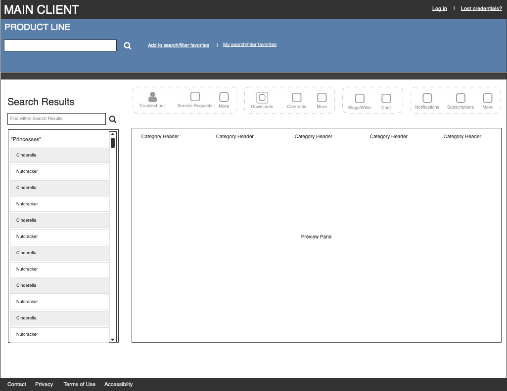Click Add to search/filter favorites
The height and width of the screenshot is (391, 507).
(178, 45)
